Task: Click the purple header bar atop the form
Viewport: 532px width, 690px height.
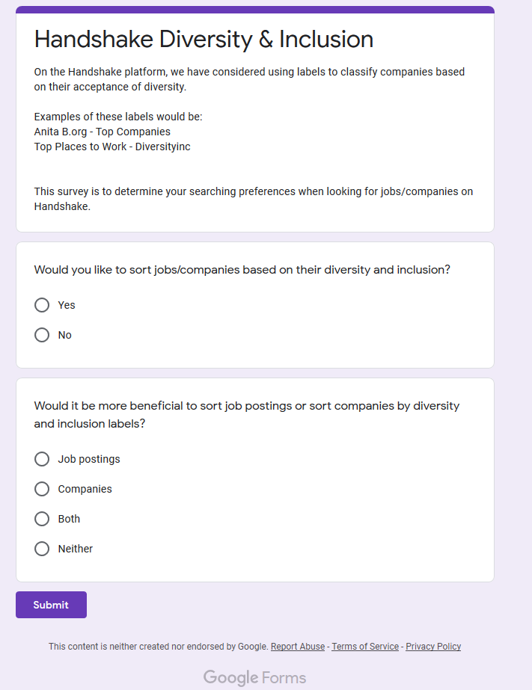Action: click(x=255, y=10)
